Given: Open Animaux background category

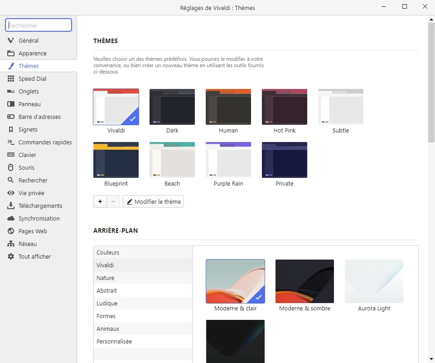Looking at the screenshot, I should (143, 329).
